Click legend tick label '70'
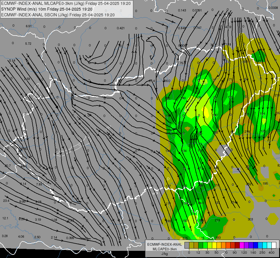 tap(226, 253)
